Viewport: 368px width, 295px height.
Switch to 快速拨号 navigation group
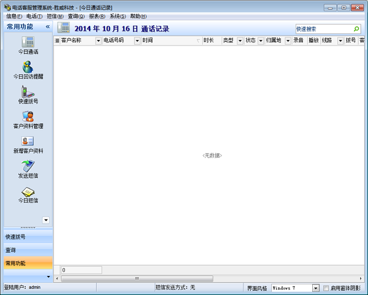28,237
